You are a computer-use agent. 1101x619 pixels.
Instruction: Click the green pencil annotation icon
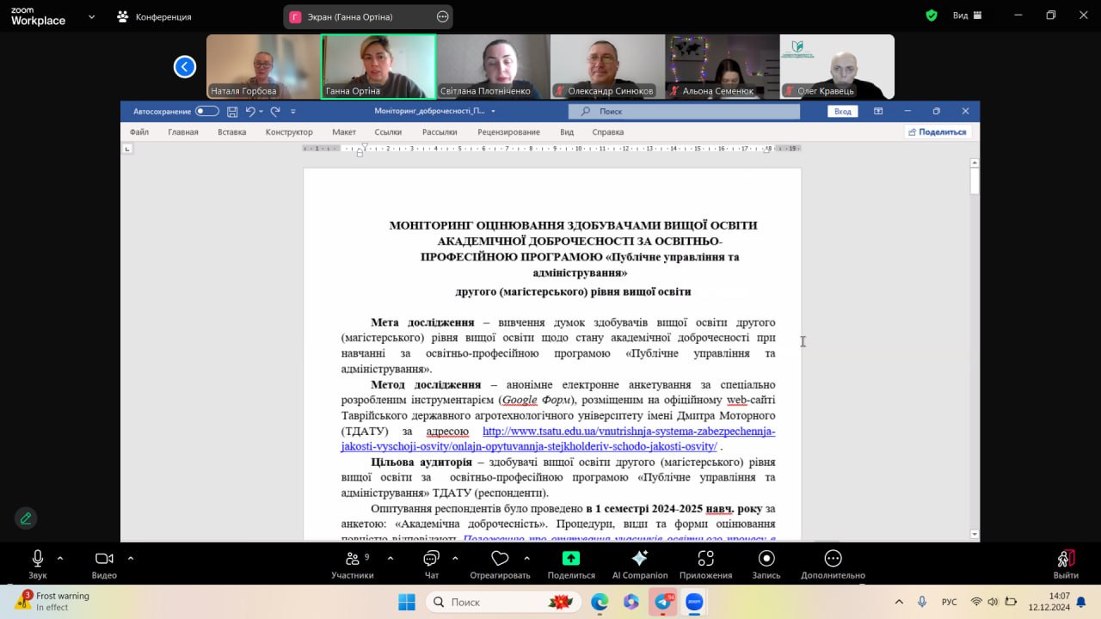pyautogui.click(x=26, y=518)
